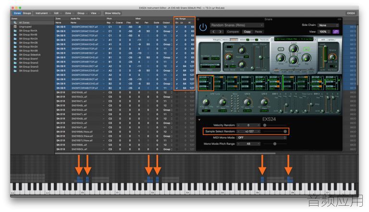Toggle the filter on/off button

[306, 49]
